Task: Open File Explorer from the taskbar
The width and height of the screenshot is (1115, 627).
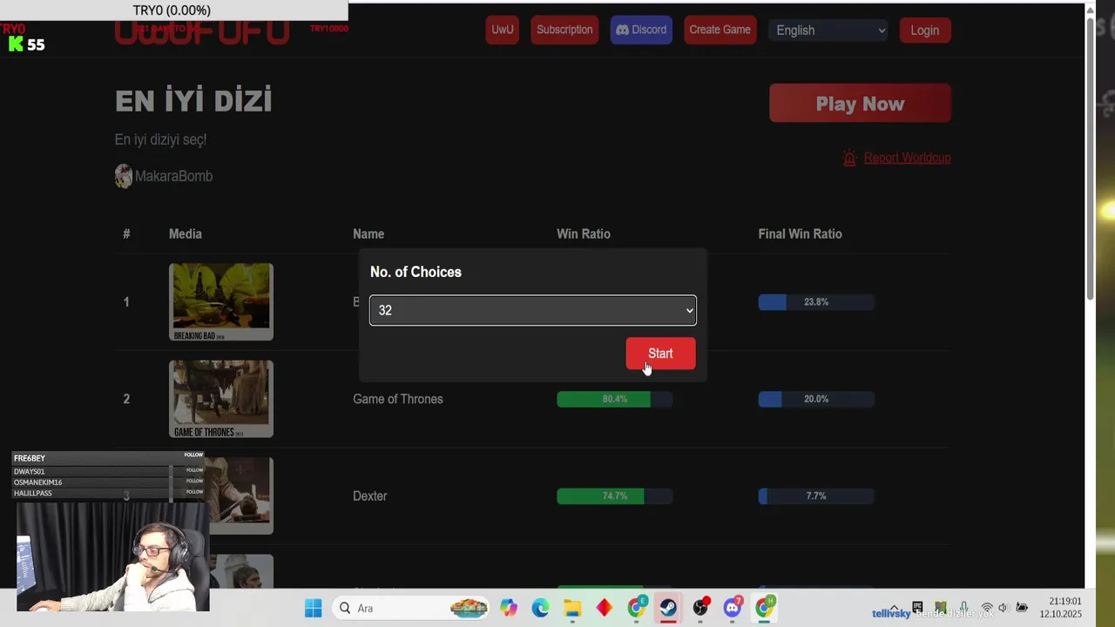Action: 572,608
